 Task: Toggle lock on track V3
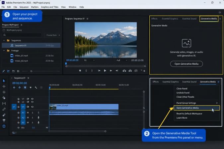(x=19, y=99)
